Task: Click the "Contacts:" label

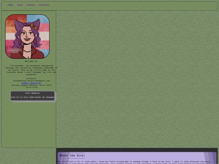Action: point(31,79)
